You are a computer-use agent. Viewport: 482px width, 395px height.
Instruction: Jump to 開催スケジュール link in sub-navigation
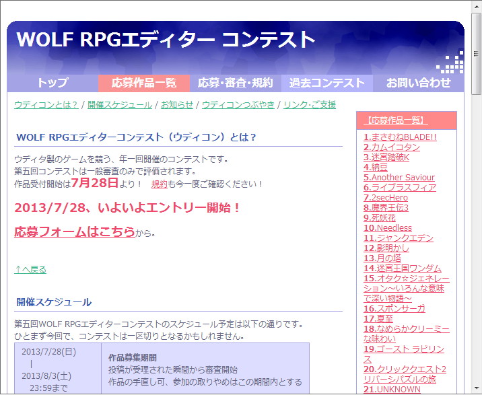[x=120, y=105]
